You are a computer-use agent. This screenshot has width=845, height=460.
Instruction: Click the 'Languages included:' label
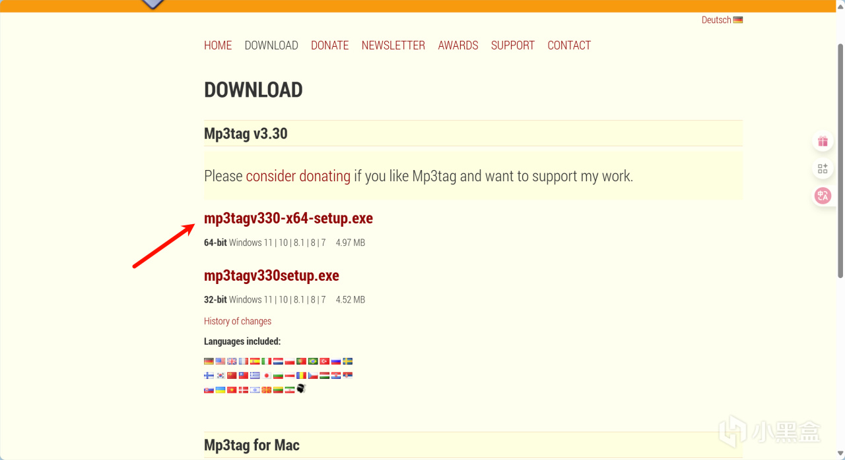(x=242, y=341)
